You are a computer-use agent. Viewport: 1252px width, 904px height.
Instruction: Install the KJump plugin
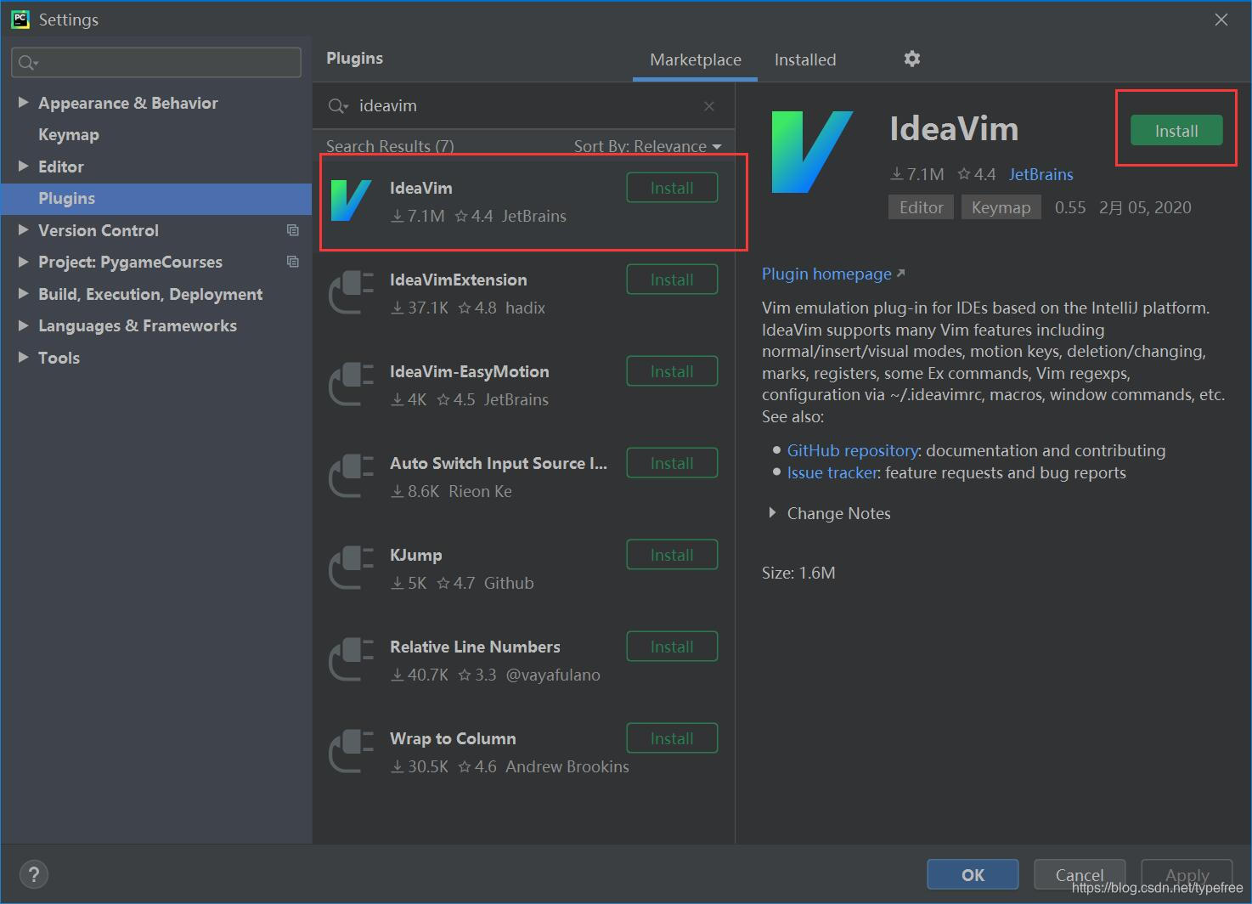(672, 555)
